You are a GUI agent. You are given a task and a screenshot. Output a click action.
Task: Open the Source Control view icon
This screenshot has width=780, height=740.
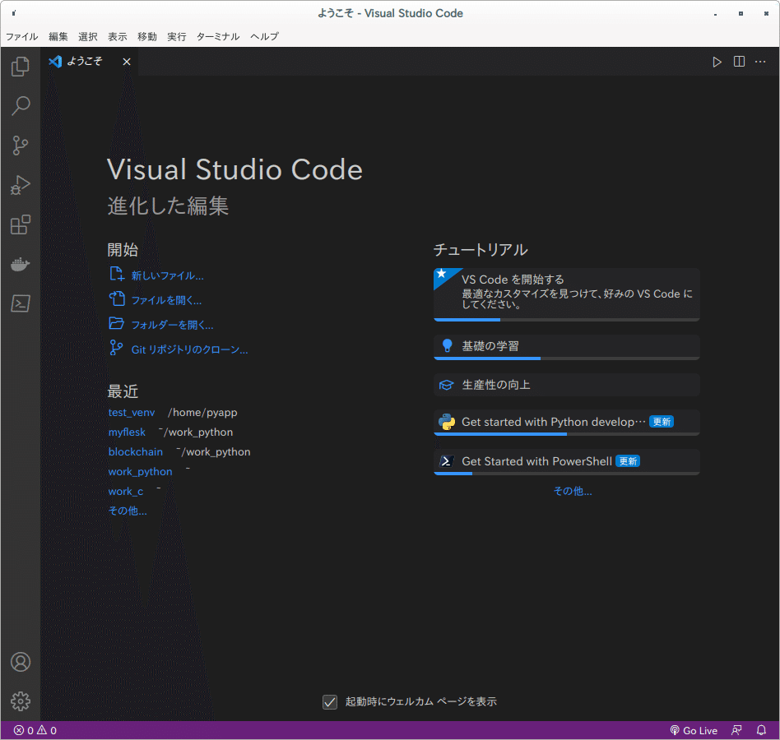(x=21, y=145)
